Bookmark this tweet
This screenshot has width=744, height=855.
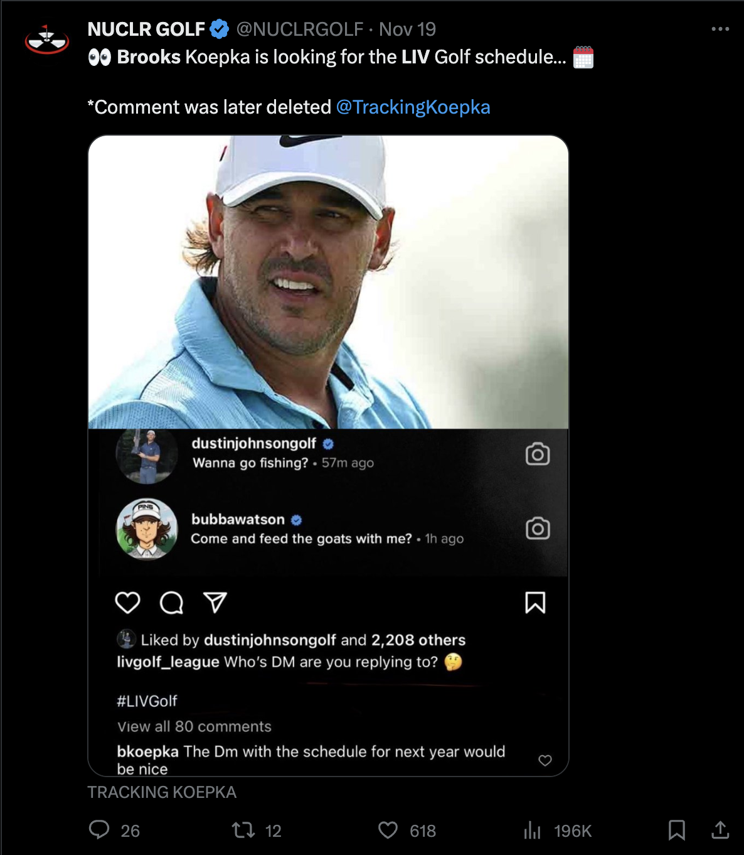coord(676,830)
